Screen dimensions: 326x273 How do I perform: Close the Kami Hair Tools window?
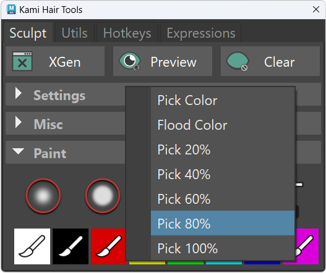tap(316, 9)
